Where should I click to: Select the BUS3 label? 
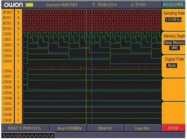7,29
